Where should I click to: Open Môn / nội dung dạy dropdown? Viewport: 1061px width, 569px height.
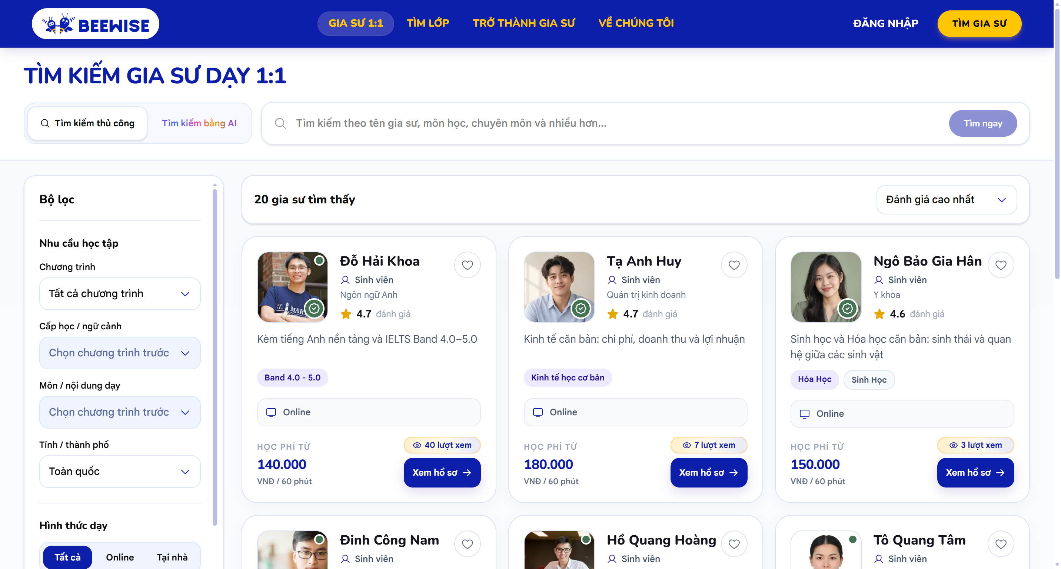pyautogui.click(x=120, y=412)
